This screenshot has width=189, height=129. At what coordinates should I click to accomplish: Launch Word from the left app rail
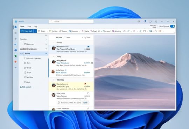pyautogui.click(x=15, y=50)
